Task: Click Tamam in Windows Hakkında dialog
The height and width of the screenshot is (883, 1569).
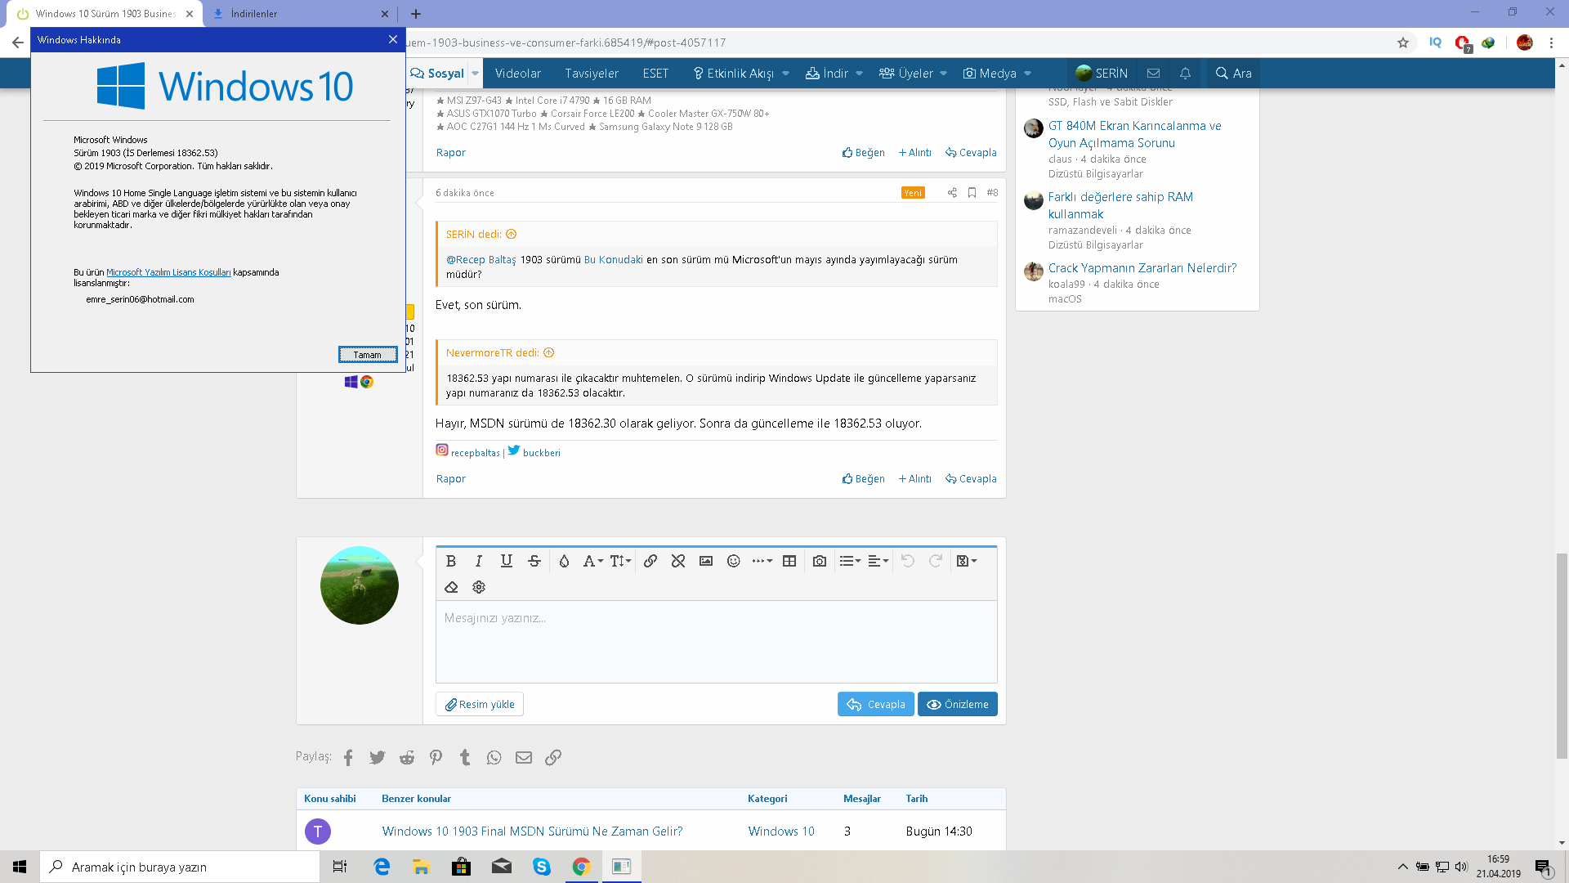Action: point(368,355)
